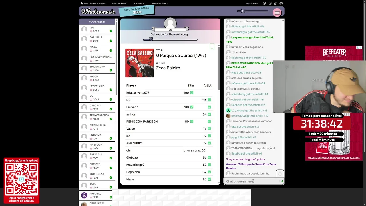Click Giobozo's artist checkmark
This screenshot has height=206, width=366.
coord(209,158)
